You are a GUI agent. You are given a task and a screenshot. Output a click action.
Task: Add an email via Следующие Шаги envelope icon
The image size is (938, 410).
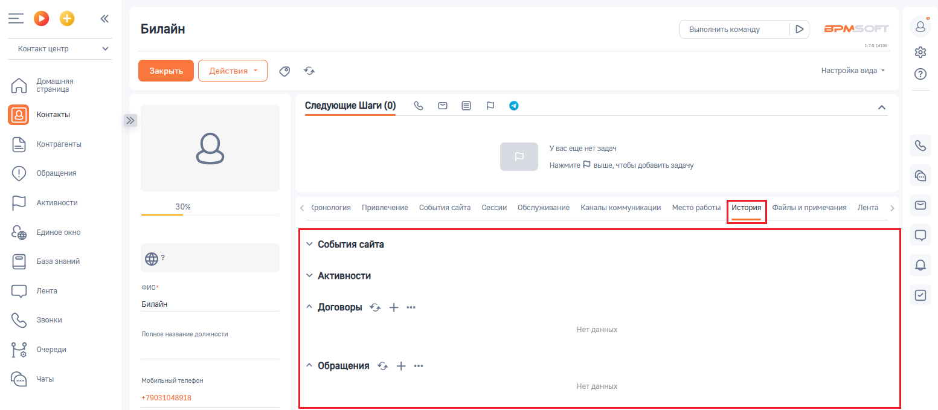click(x=443, y=106)
